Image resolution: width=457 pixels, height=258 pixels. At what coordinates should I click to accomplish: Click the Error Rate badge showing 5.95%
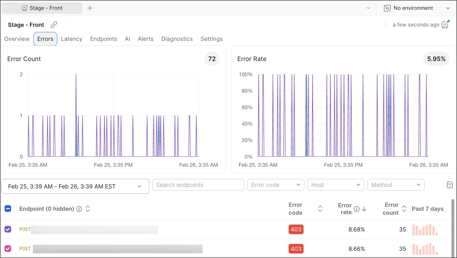tap(436, 59)
